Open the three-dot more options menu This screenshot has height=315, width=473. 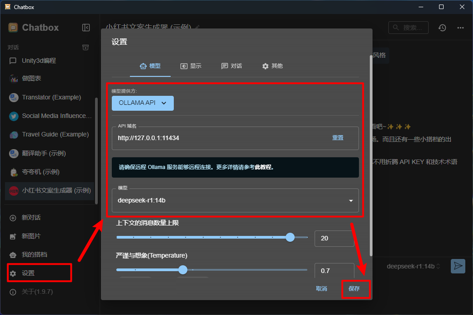pyautogui.click(x=460, y=28)
